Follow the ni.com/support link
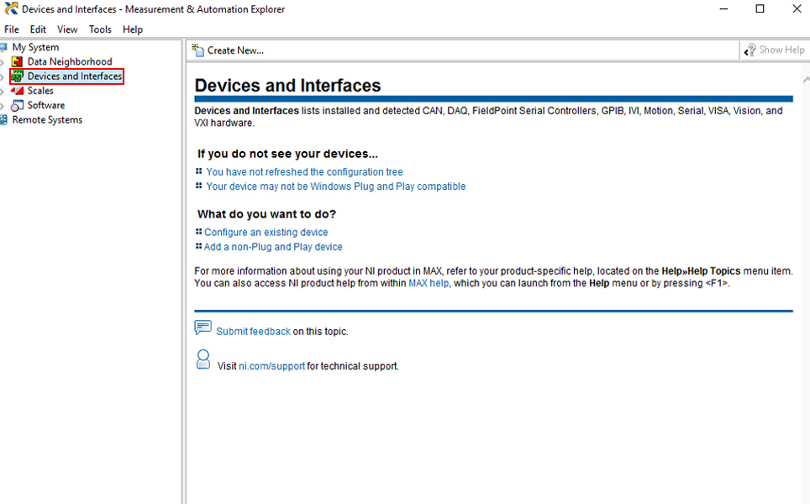Image resolution: width=810 pixels, height=504 pixels. [x=271, y=366]
